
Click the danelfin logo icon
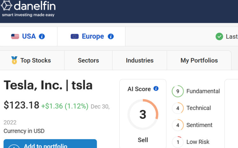(7, 5)
